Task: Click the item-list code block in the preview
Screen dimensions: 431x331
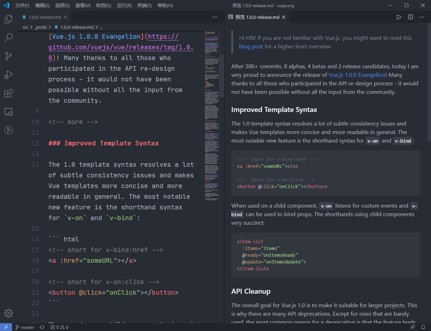Action: pos(326,255)
